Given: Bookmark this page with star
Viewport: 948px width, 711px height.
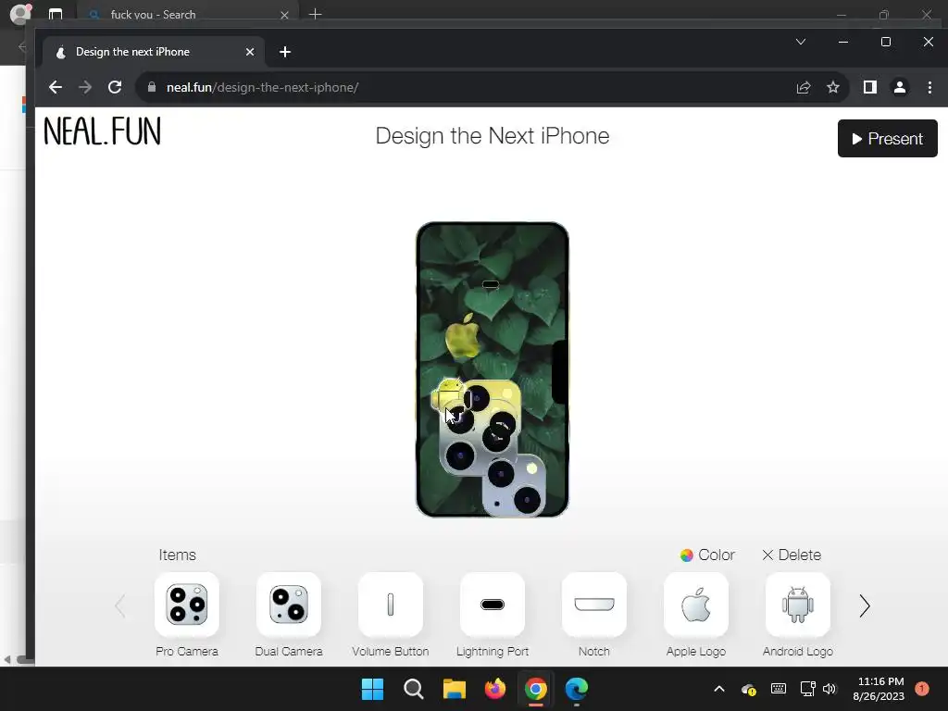Looking at the screenshot, I should pos(833,87).
